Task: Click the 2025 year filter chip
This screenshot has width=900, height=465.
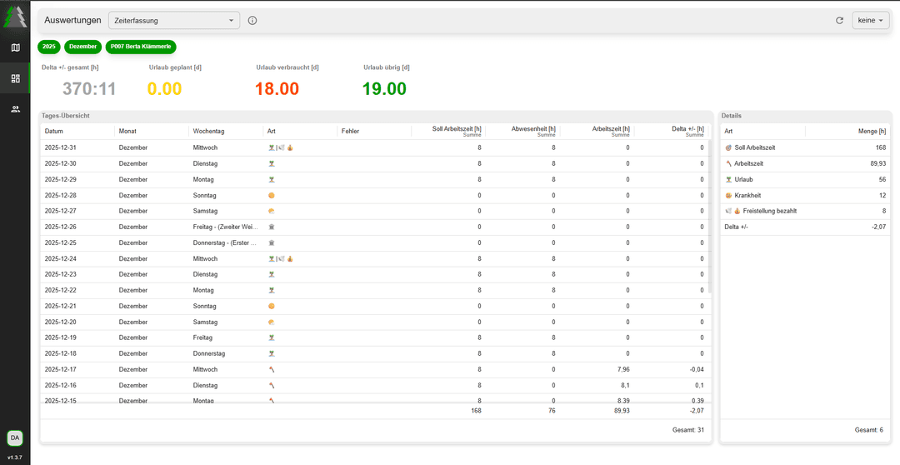Action: (49, 47)
